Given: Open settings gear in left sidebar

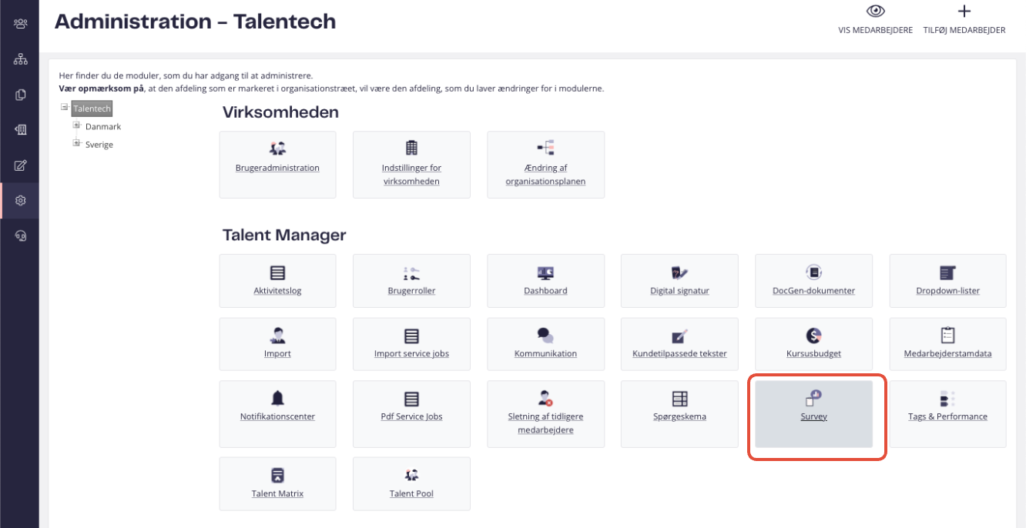Looking at the screenshot, I should click(20, 200).
